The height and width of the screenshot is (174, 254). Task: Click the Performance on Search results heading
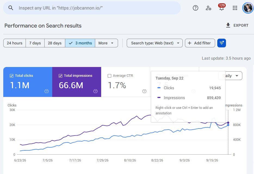[x=43, y=26]
